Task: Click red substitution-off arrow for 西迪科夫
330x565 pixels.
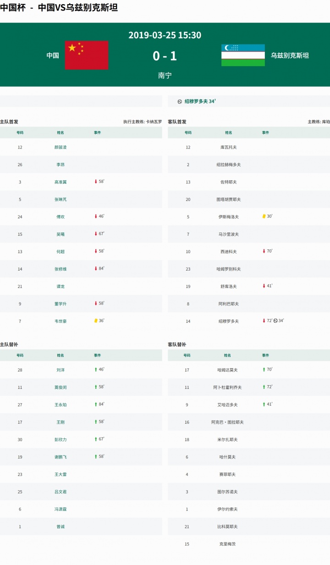Action: point(264,251)
